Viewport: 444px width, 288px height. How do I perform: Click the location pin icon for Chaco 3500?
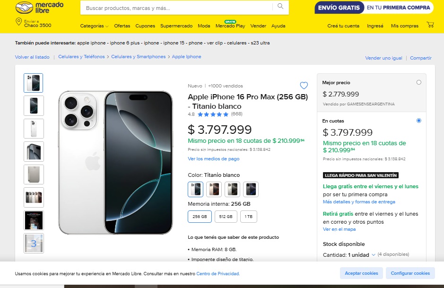(18, 22)
